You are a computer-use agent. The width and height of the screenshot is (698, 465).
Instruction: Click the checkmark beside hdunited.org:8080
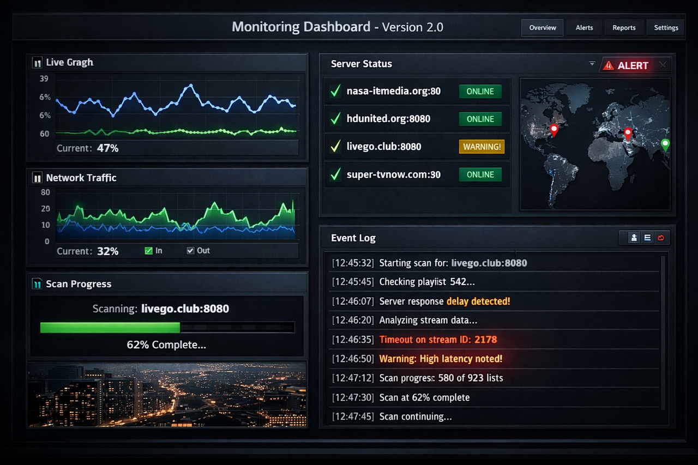tap(335, 119)
